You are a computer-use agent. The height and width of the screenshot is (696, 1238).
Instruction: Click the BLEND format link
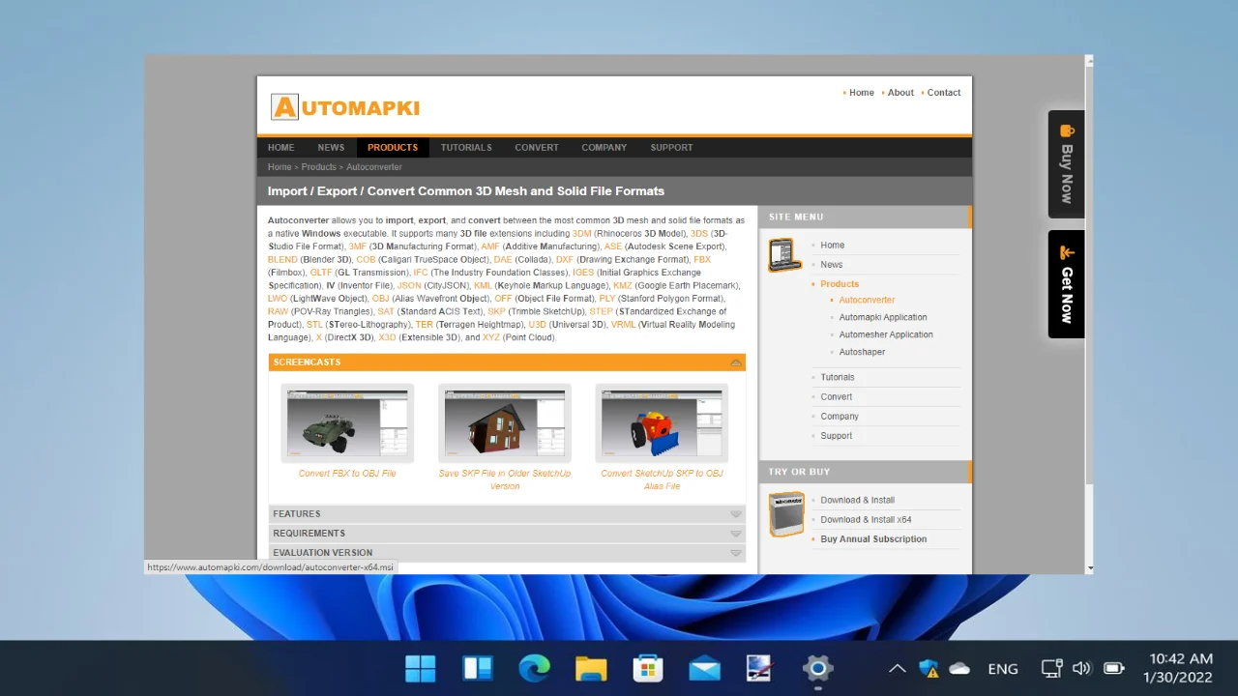282,260
